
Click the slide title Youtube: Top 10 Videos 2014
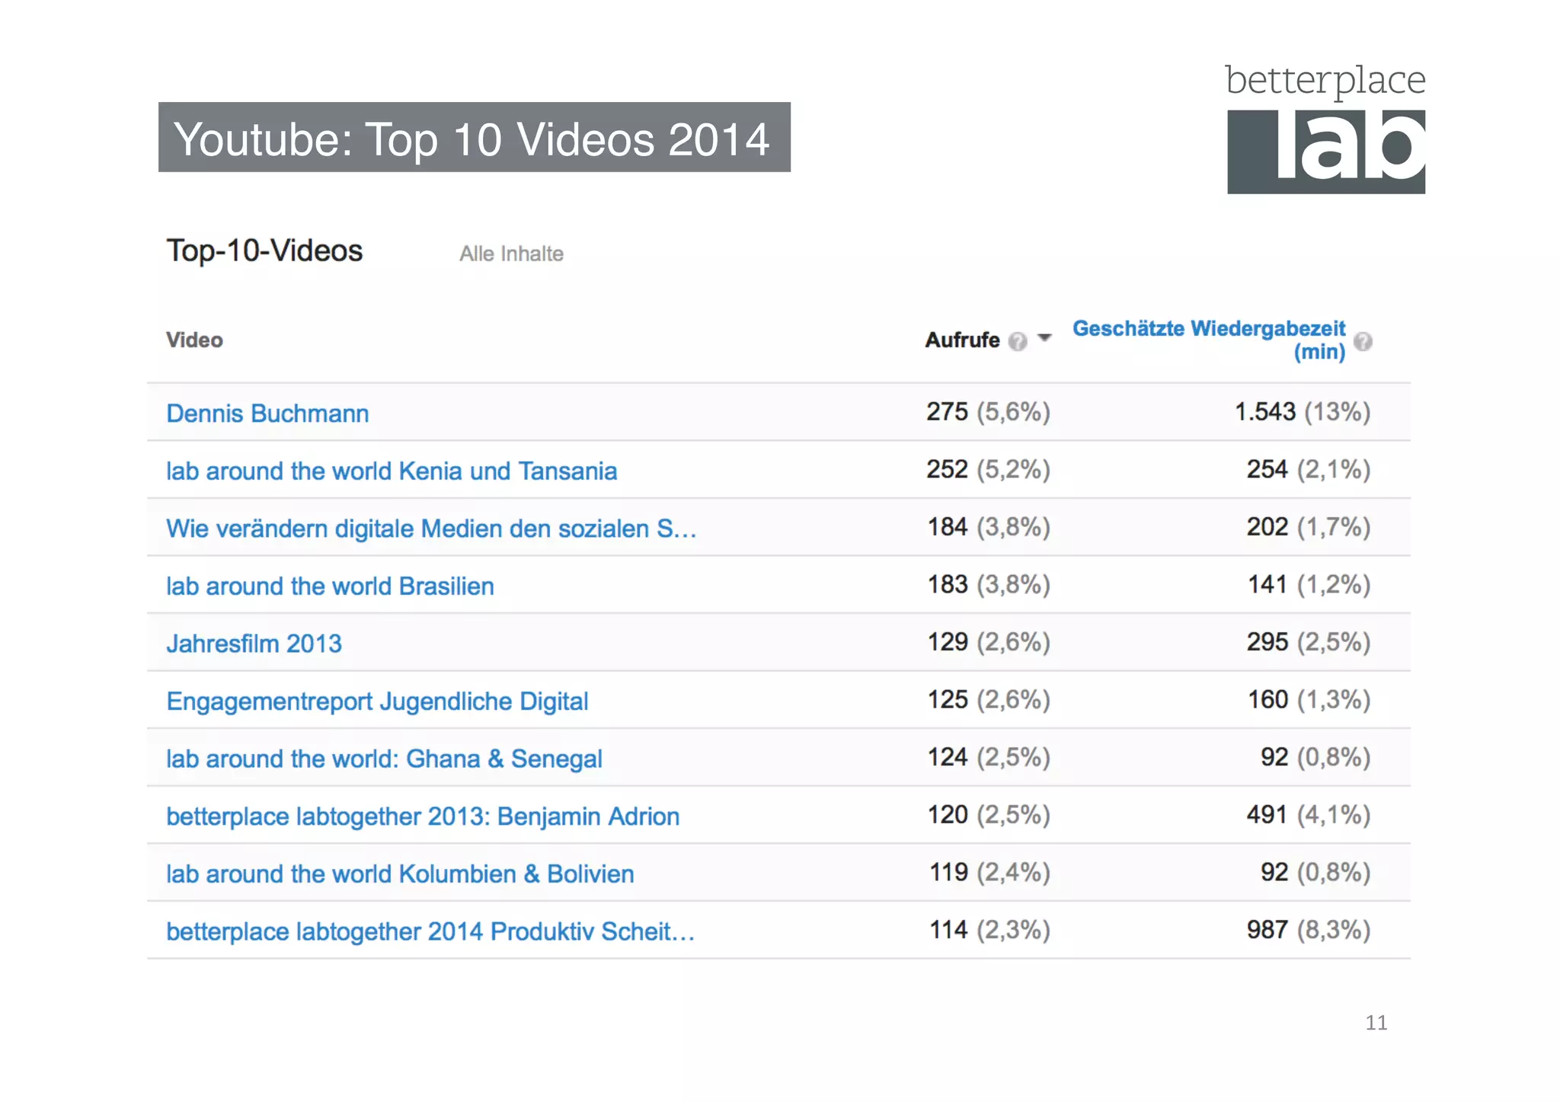coord(474,138)
